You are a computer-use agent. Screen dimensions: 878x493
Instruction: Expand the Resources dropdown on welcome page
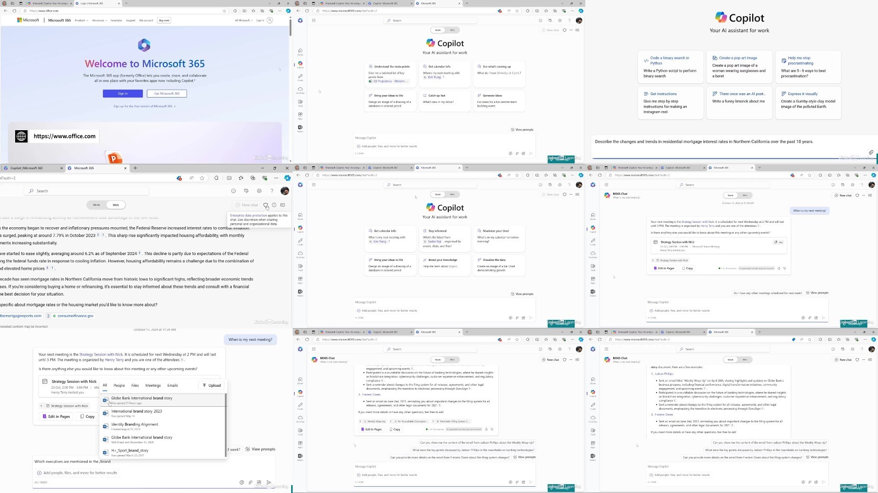tap(99, 20)
